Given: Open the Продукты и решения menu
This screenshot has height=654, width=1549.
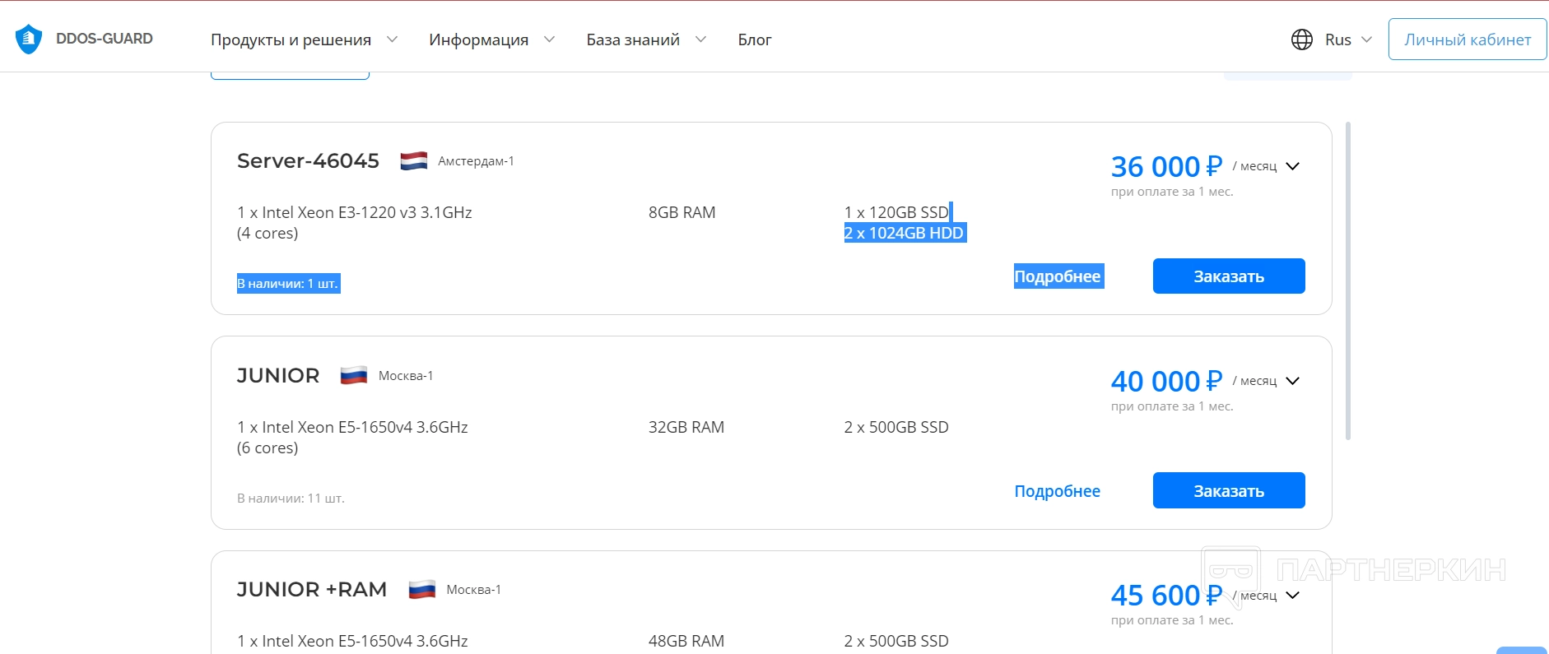Looking at the screenshot, I should [x=291, y=39].
